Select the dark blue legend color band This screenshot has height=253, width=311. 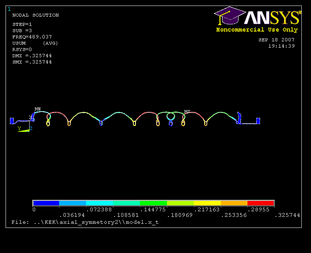(46, 203)
